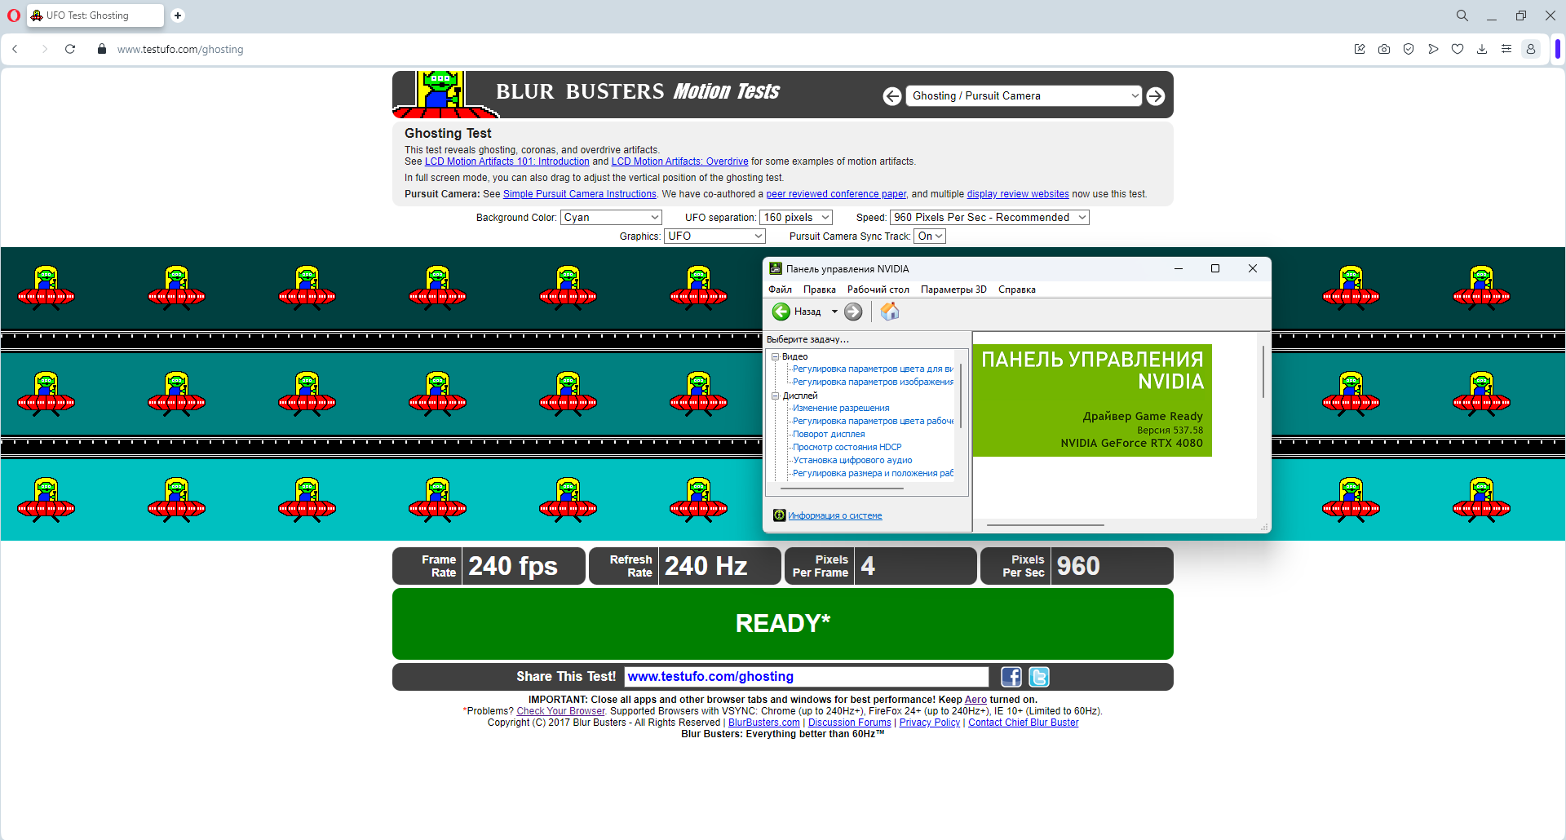1566x840 pixels.
Task: Click the tab search magnifier icon
Action: click(x=1462, y=15)
